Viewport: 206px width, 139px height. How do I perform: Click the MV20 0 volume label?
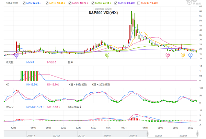(51, 62)
